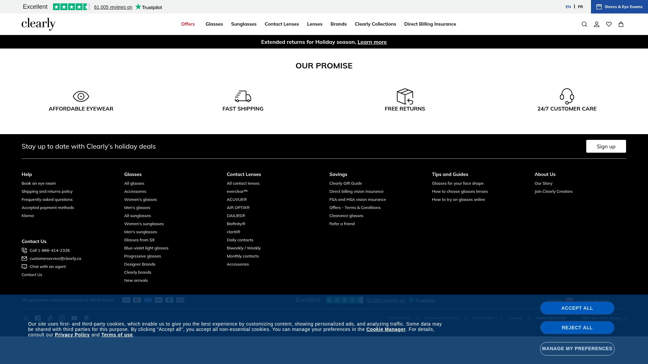The width and height of the screenshot is (648, 364).
Task: Open Join Clearly Creators link
Action: point(554,191)
